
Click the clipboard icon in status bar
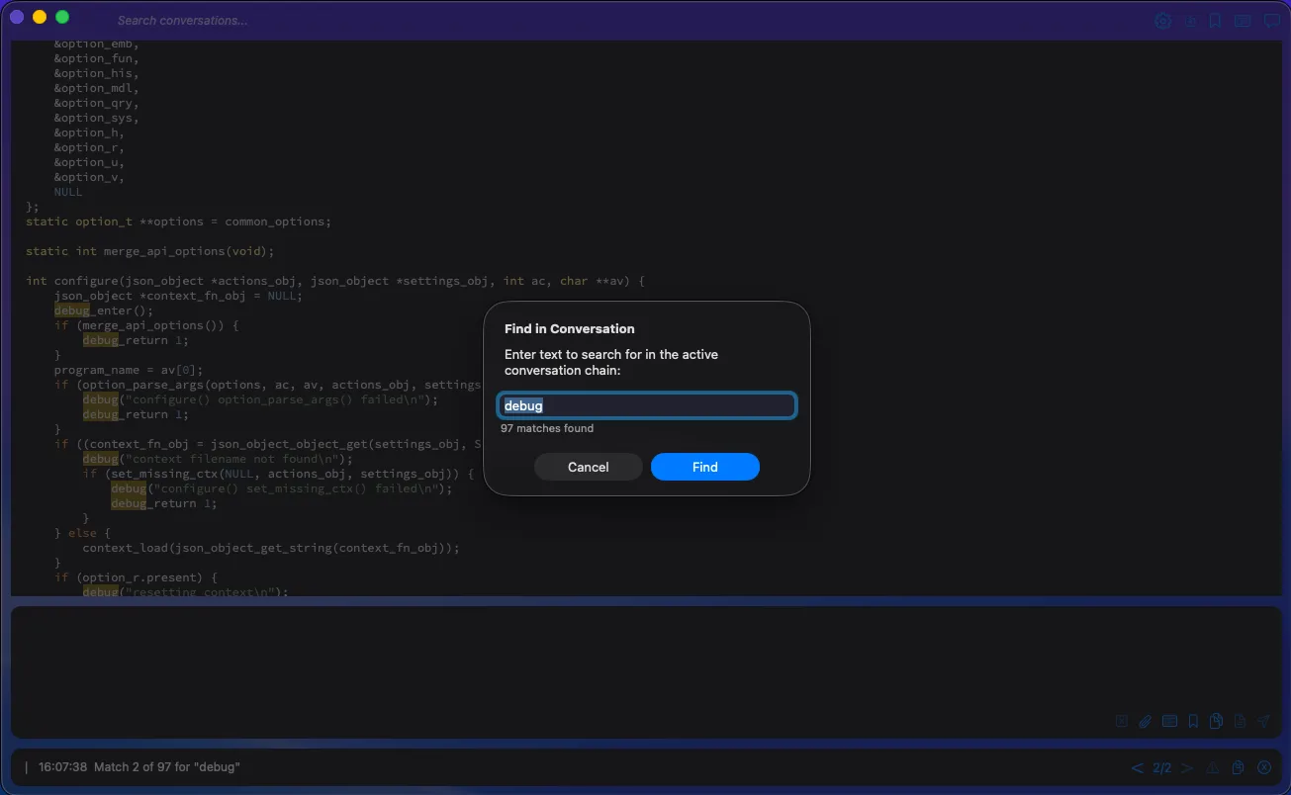[1238, 768]
